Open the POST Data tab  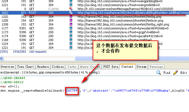pyautogui.click(x=111, y=67)
